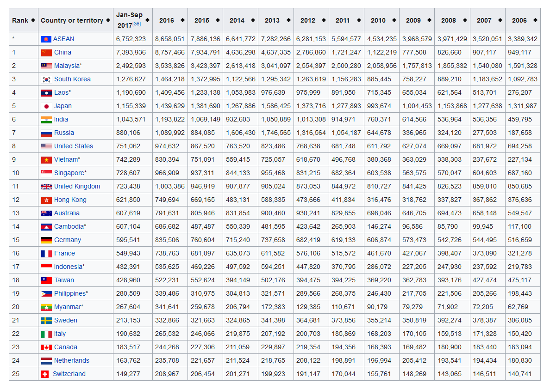Click the Taiwan flag icon
The image size is (550, 389).
point(46,280)
